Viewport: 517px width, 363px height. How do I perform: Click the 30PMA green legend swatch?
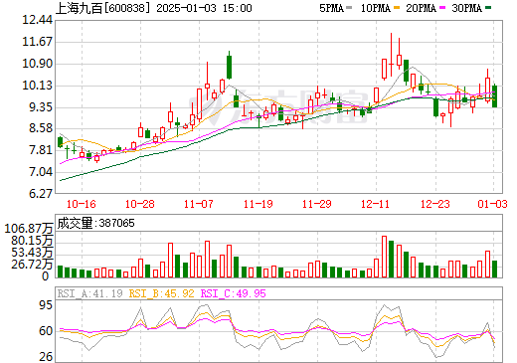point(488,8)
